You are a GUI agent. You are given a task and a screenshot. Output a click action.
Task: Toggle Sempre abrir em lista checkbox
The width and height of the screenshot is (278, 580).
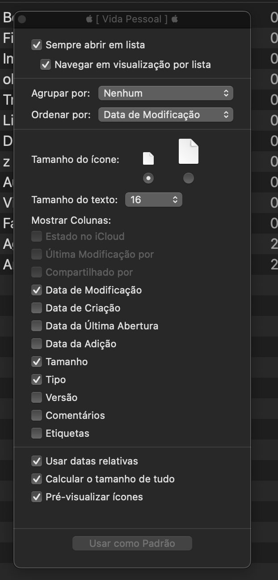tap(37, 45)
